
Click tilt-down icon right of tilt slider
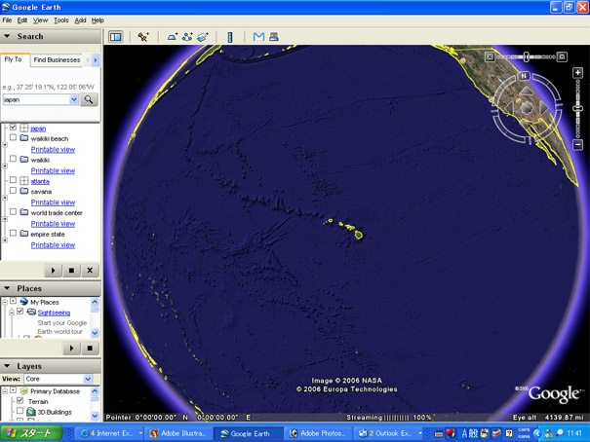click(x=562, y=56)
